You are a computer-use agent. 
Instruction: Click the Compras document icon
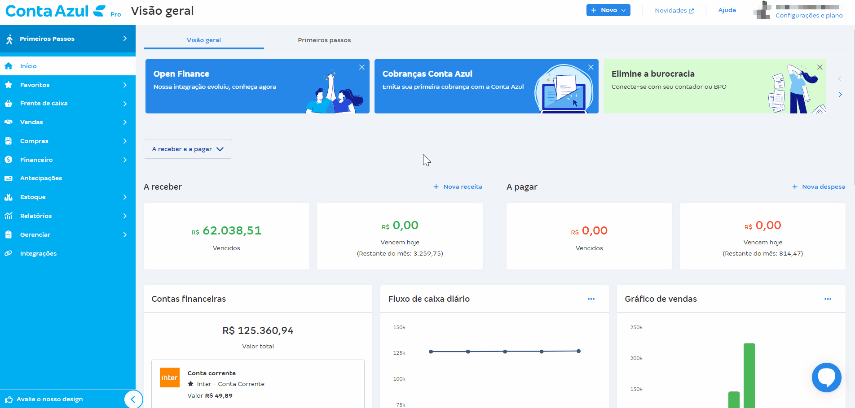pos(8,141)
